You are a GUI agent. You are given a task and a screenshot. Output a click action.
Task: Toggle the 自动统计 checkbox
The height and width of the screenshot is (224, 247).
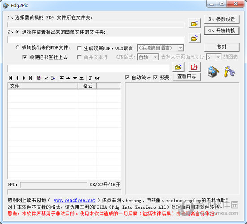127,78
